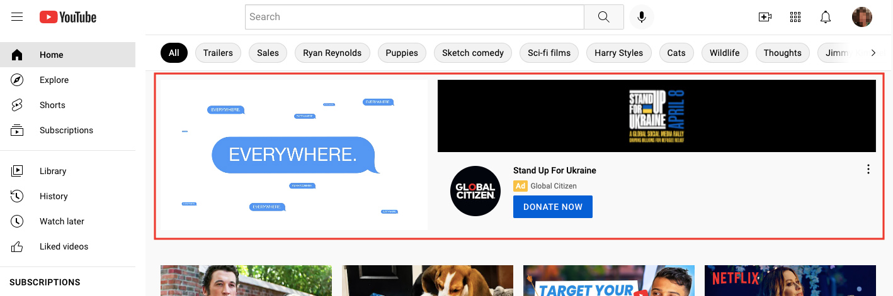Select the Puppies filter chip

click(x=402, y=53)
